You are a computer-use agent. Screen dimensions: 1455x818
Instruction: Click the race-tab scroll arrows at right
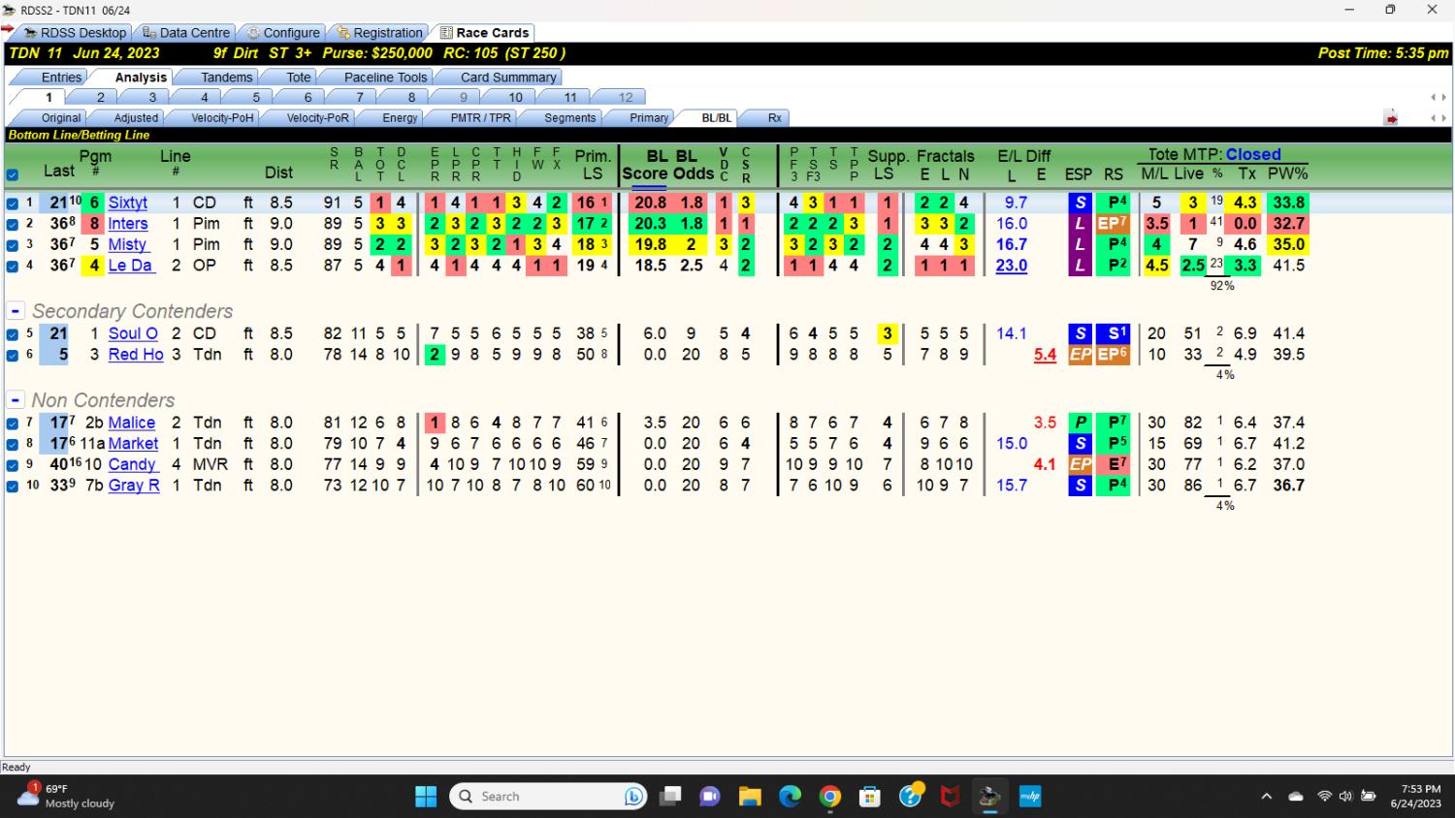click(x=1439, y=97)
